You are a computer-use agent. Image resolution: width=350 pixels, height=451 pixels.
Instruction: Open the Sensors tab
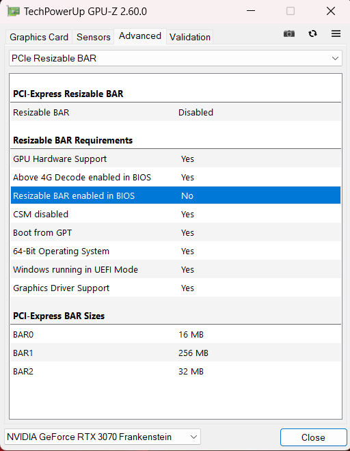(x=93, y=37)
